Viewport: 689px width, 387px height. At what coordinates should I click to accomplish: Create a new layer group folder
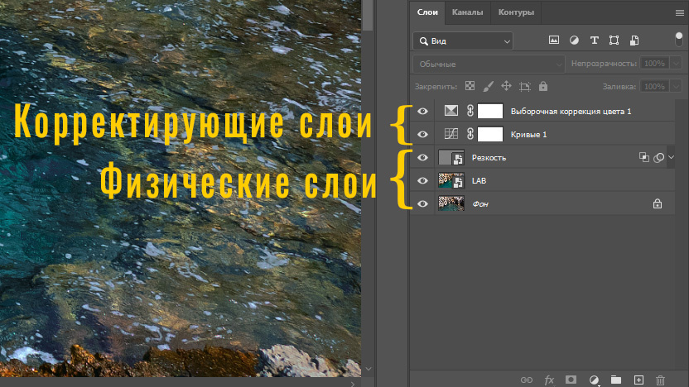616,380
